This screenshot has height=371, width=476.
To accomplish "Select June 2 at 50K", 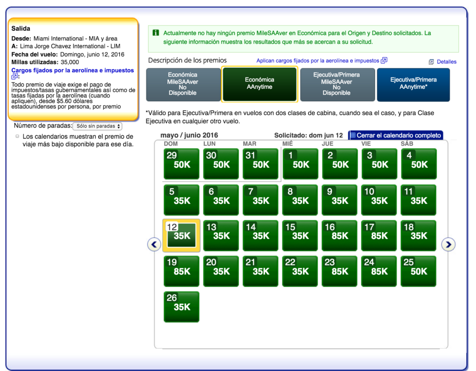I will tap(340, 164).
